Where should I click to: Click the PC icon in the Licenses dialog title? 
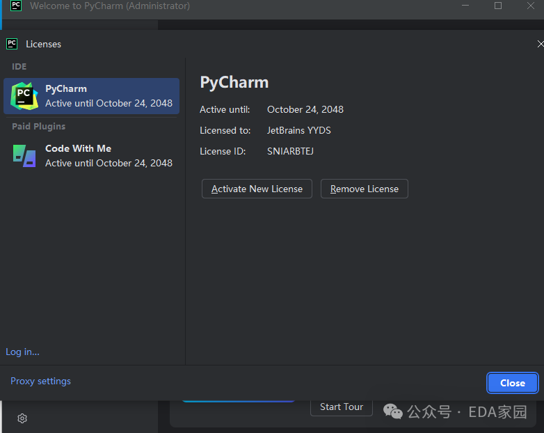12,44
